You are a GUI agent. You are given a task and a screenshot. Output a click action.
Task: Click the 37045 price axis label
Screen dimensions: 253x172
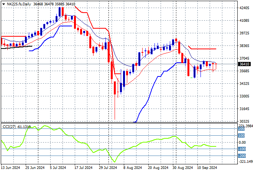[244, 58]
